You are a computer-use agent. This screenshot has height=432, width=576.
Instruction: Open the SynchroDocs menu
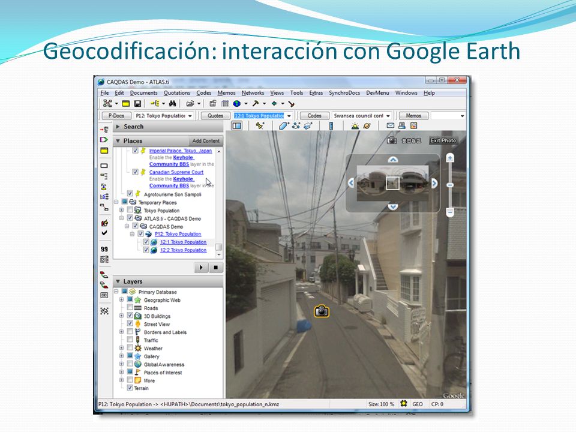344,93
